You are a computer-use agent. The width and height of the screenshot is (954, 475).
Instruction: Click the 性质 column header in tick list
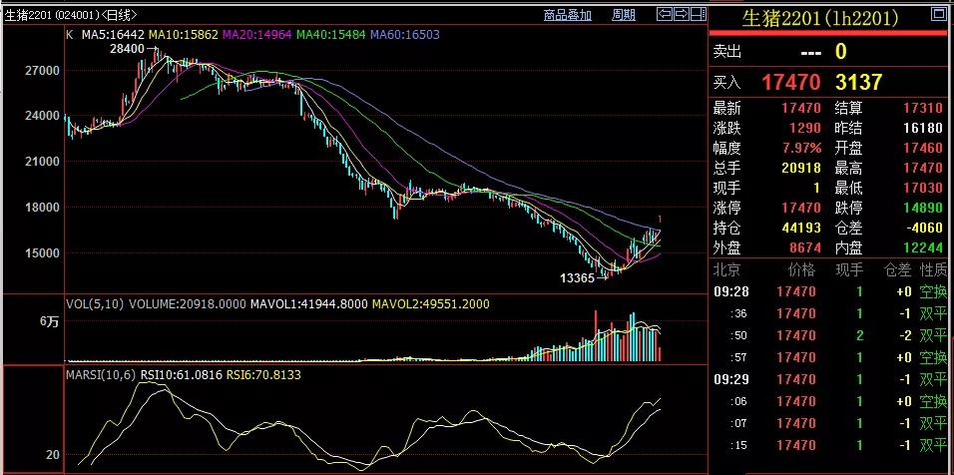[933, 270]
